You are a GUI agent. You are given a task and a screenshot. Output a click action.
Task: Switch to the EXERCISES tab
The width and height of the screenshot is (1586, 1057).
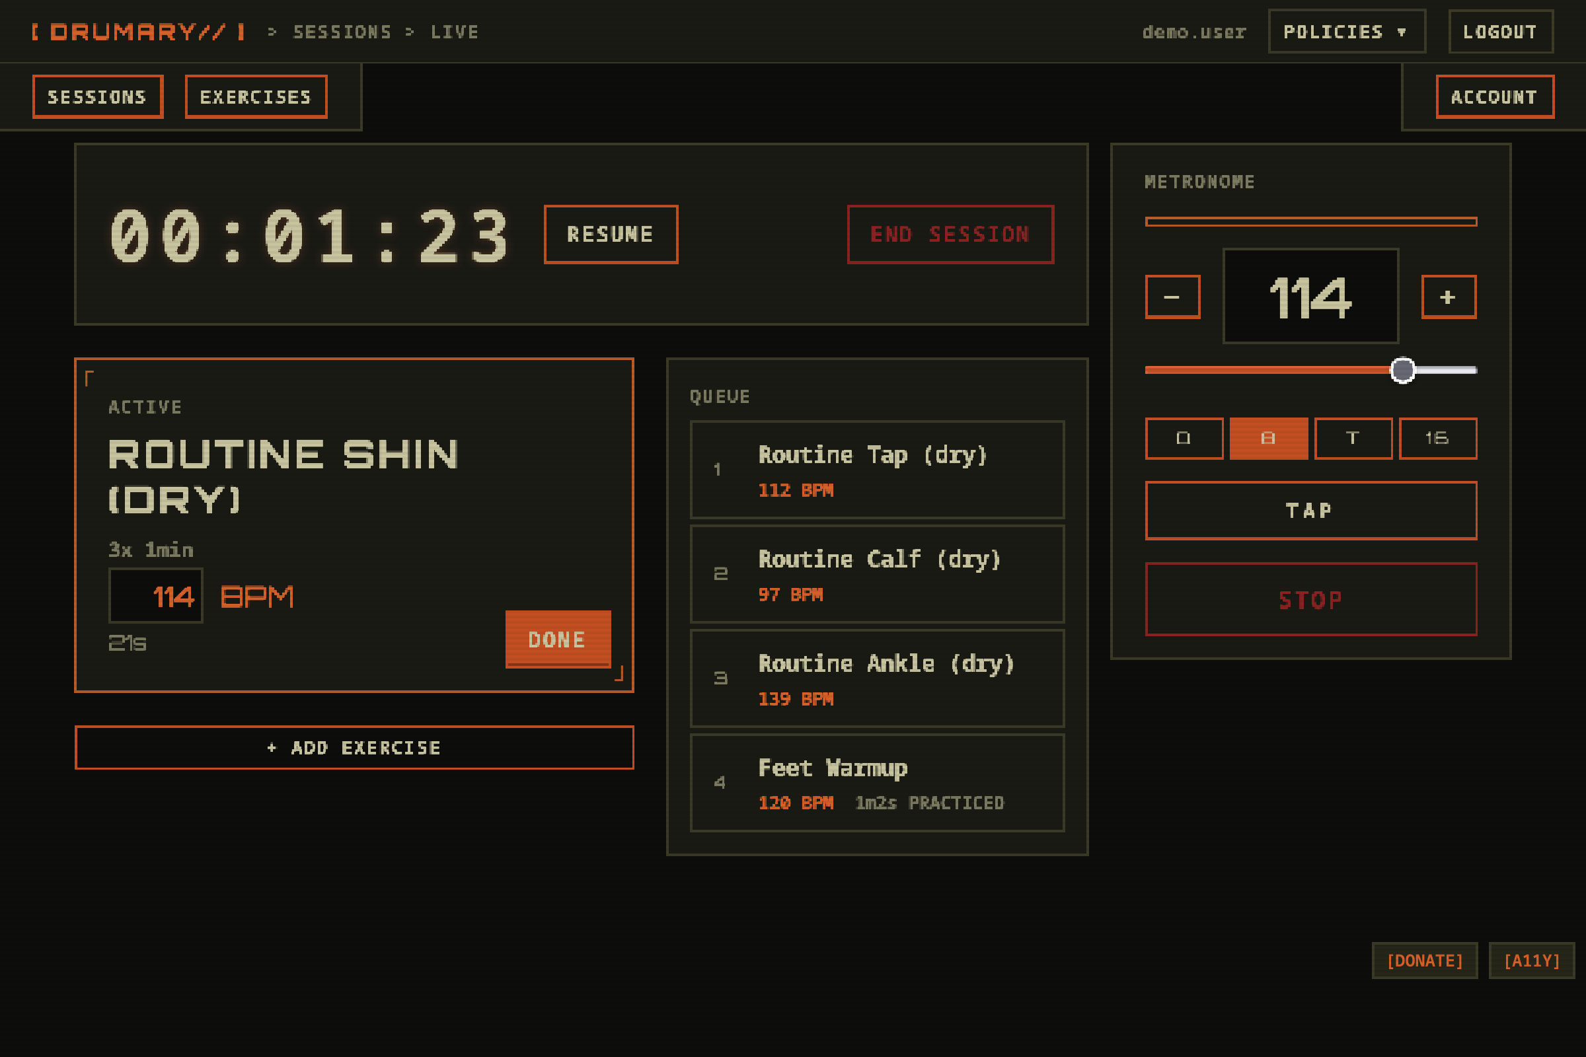click(x=256, y=97)
